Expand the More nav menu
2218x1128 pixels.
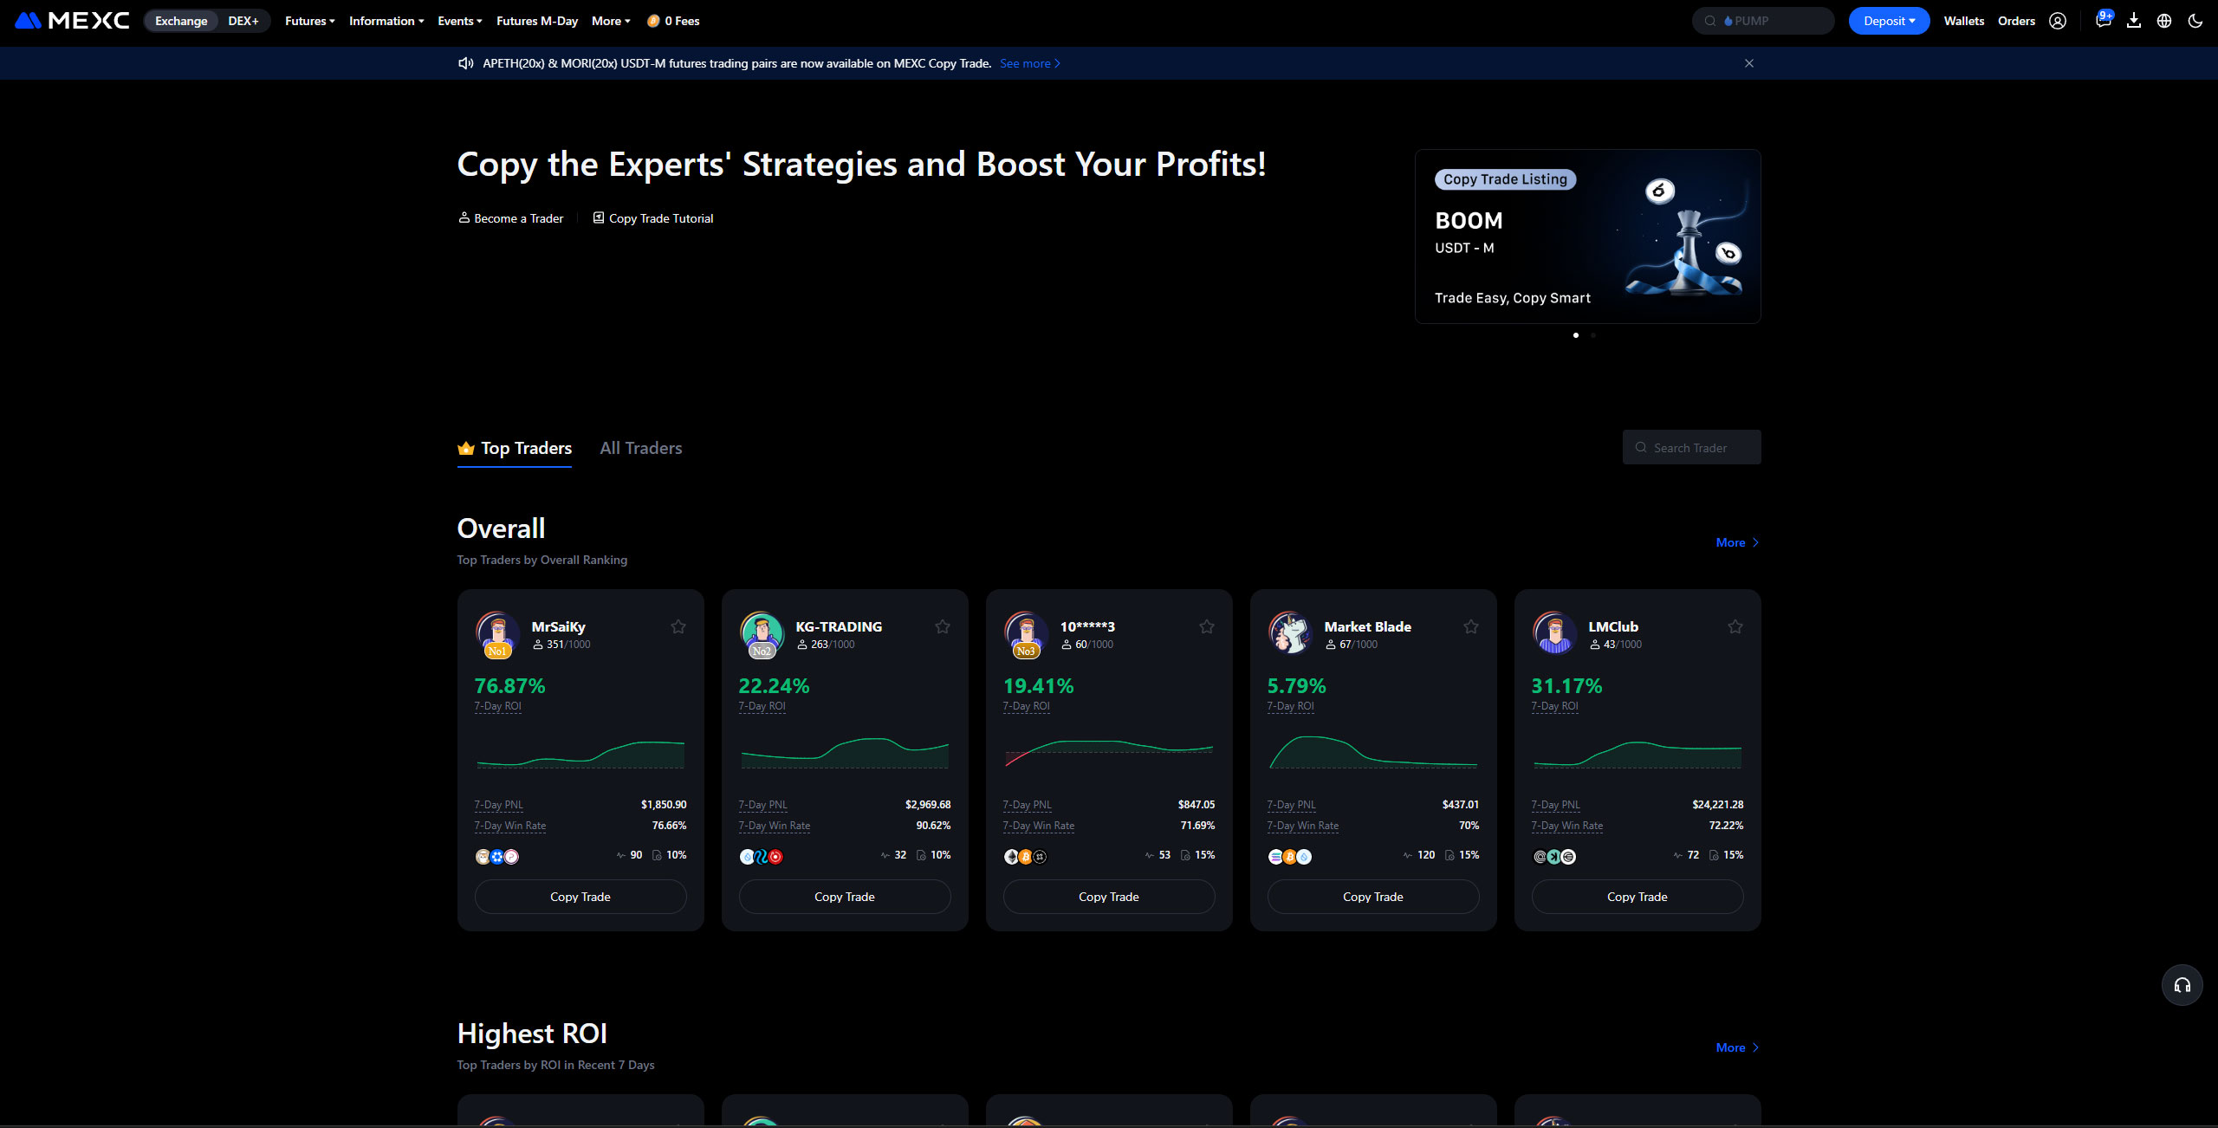pyautogui.click(x=611, y=21)
